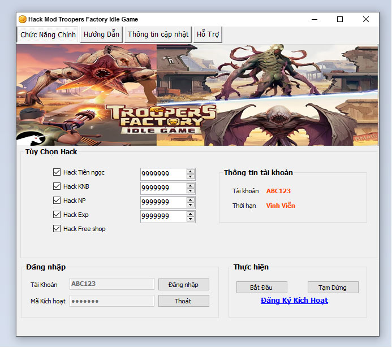
Task: Click the Vĩnh Viễn expiry text
Action: pyautogui.click(x=281, y=206)
